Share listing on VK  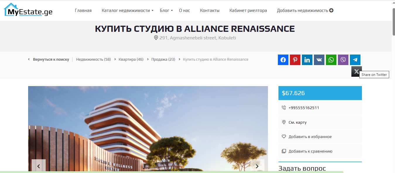(x=319, y=60)
